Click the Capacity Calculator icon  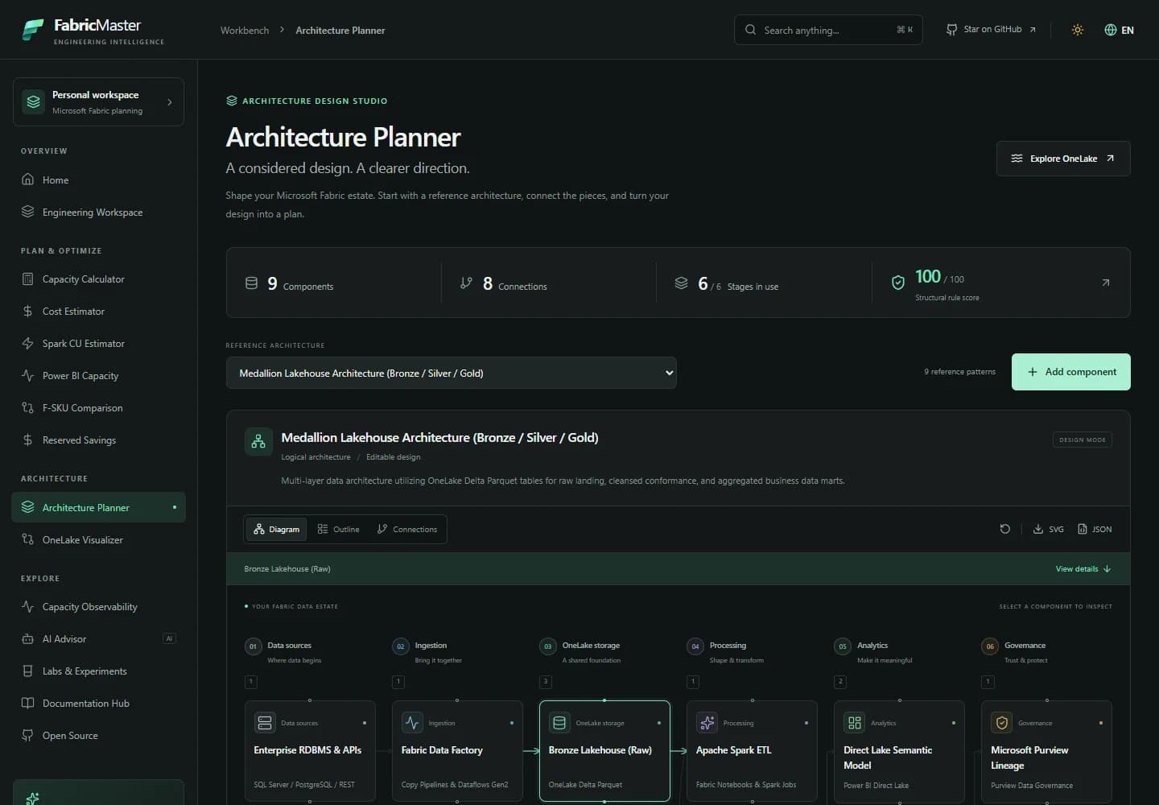coord(28,279)
